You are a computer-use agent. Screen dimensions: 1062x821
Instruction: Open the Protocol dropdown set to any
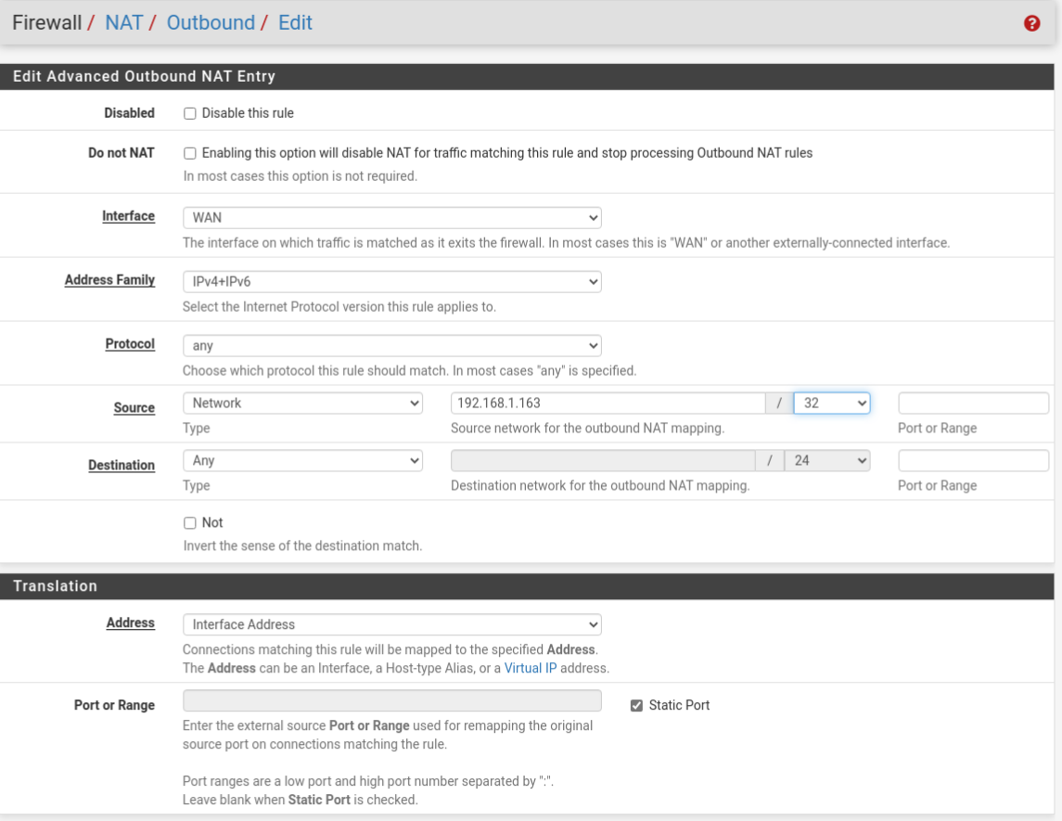[x=391, y=346]
